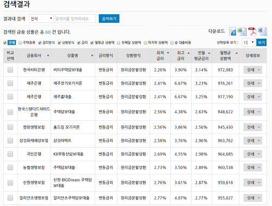Viewport: 272px width, 206px height.
Task: Click the 4.07% highest rate cell
Action: click(x=181, y=198)
